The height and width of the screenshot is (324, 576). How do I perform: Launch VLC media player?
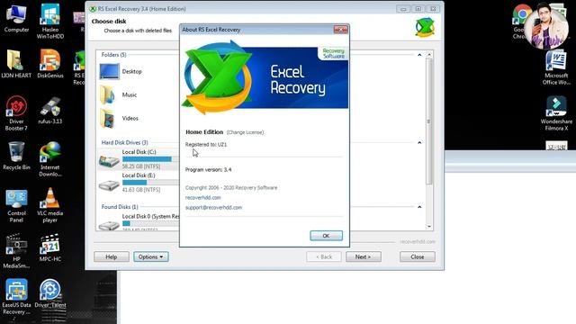point(50,205)
